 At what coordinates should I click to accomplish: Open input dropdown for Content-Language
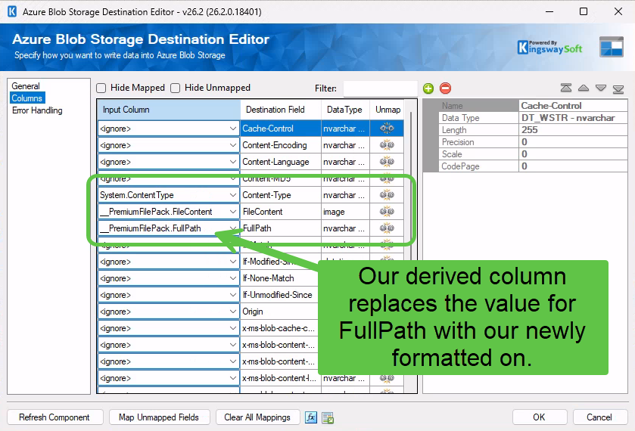click(233, 162)
